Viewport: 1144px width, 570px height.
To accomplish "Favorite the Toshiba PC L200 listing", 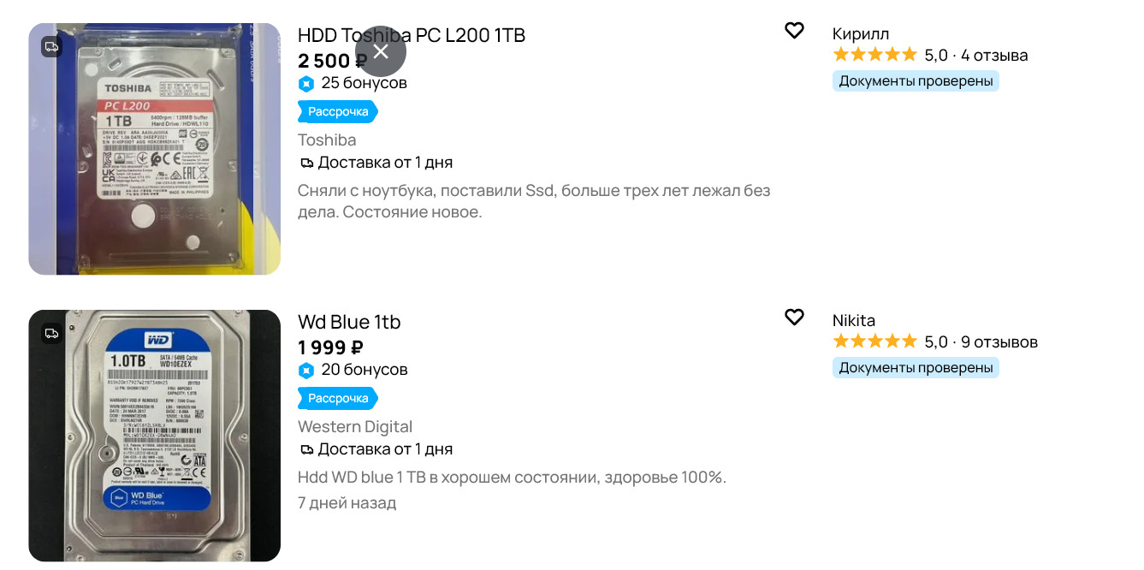I will point(794,31).
